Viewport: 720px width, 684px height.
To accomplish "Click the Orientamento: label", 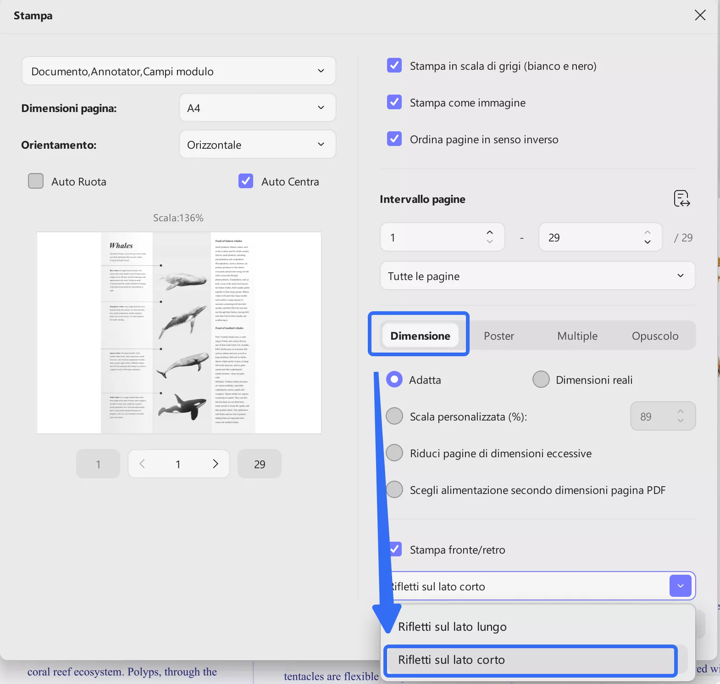I will (59, 145).
